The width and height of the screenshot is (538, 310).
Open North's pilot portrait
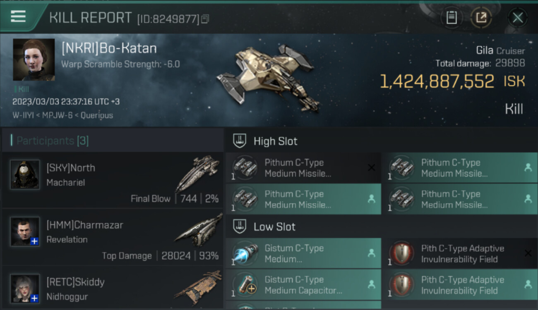25,174
